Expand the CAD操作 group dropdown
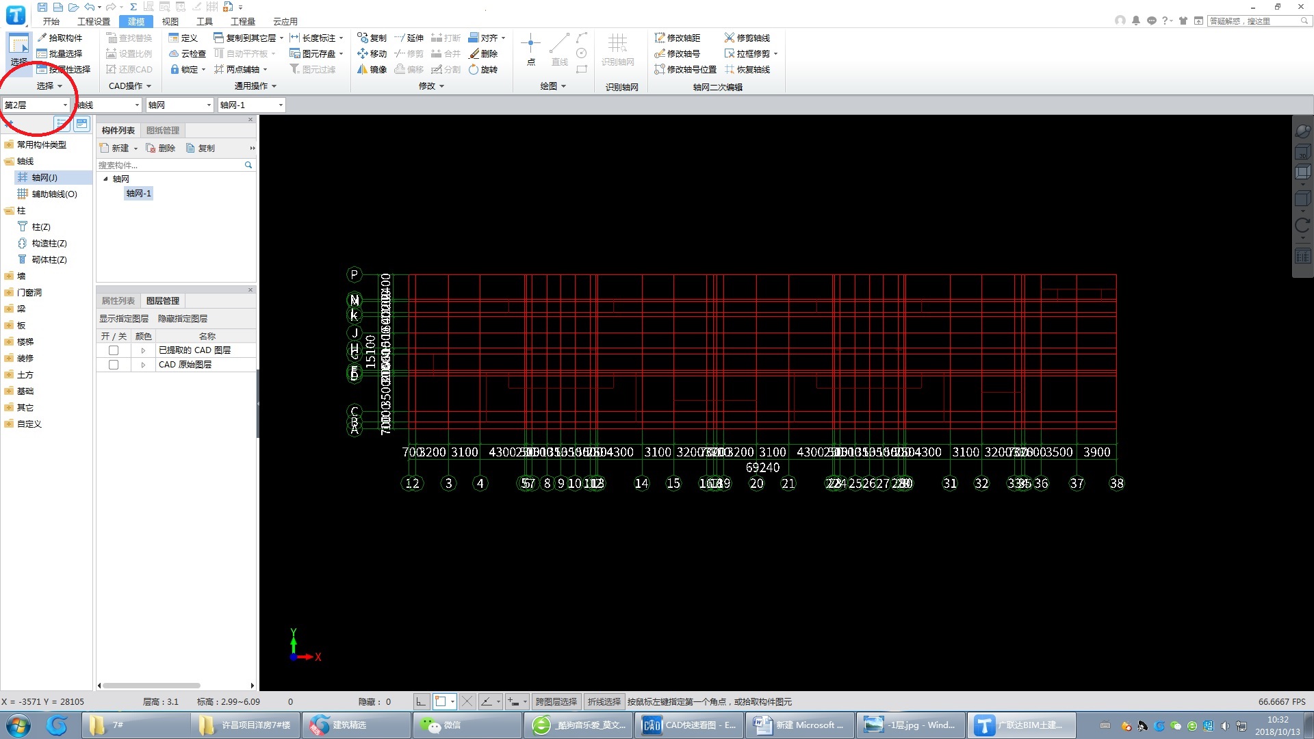The height and width of the screenshot is (739, 1314). pyautogui.click(x=130, y=86)
